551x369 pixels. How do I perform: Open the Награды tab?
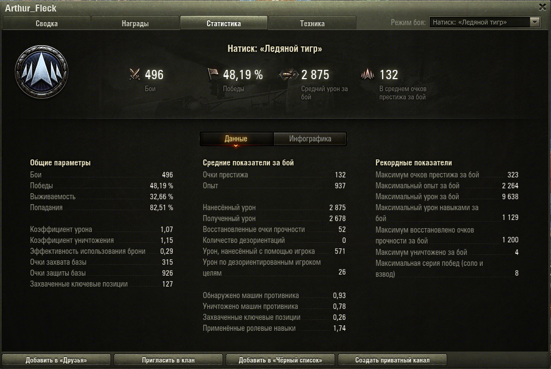[x=136, y=23]
